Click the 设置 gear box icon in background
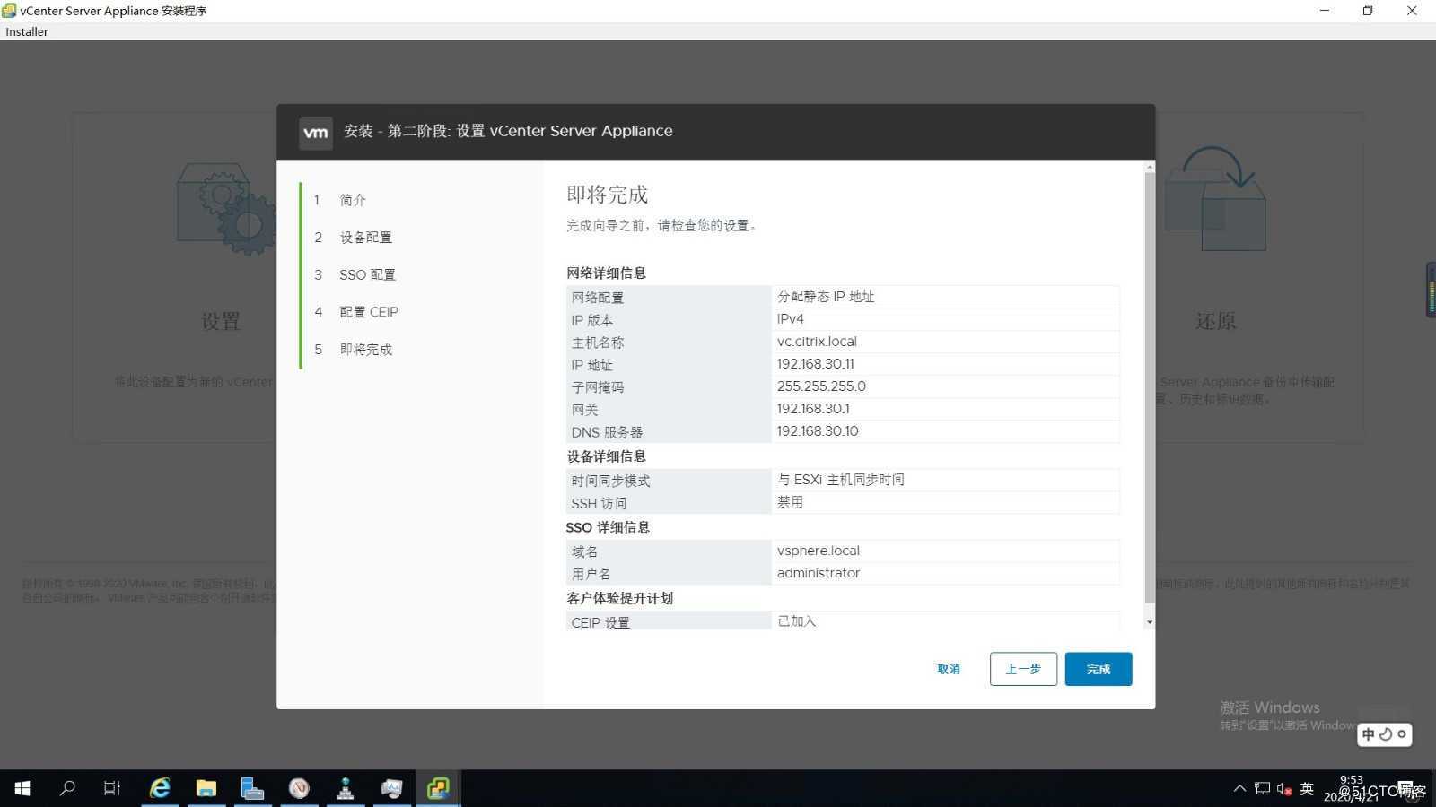Image resolution: width=1436 pixels, height=807 pixels. tap(226, 208)
